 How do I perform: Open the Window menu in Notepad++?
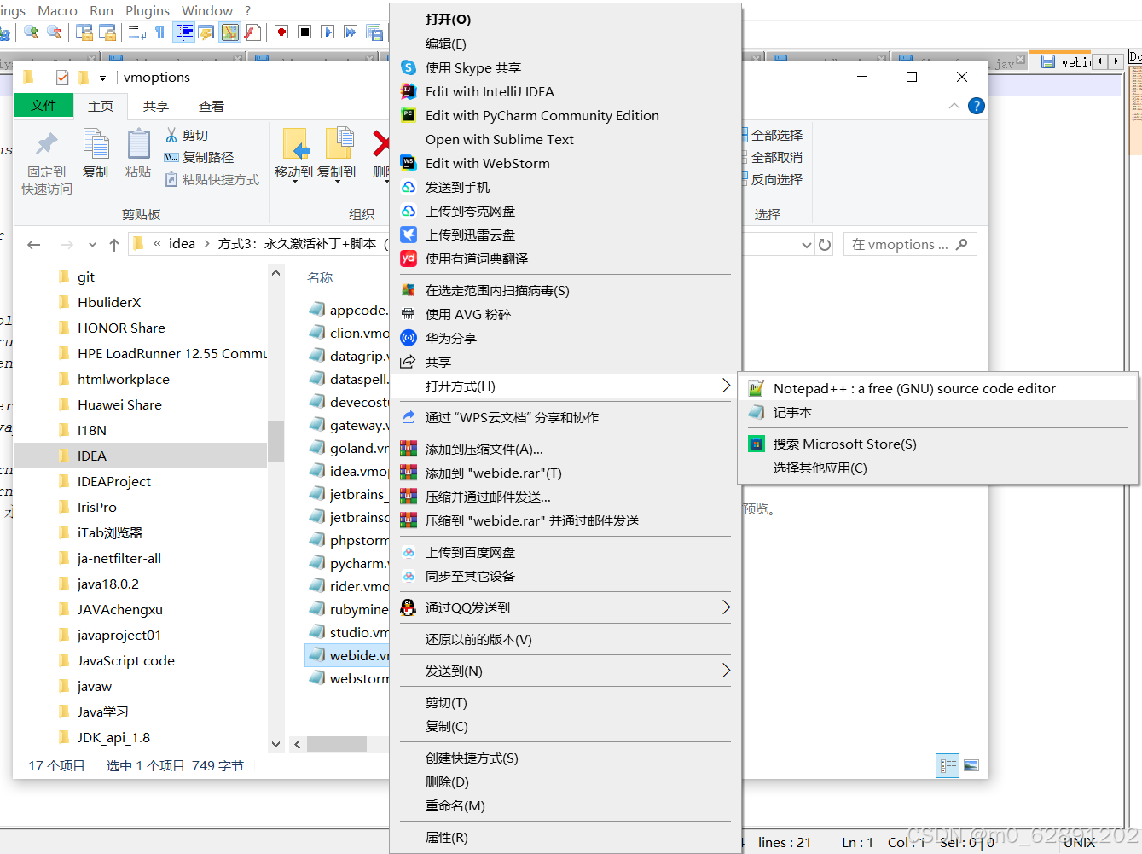207,10
